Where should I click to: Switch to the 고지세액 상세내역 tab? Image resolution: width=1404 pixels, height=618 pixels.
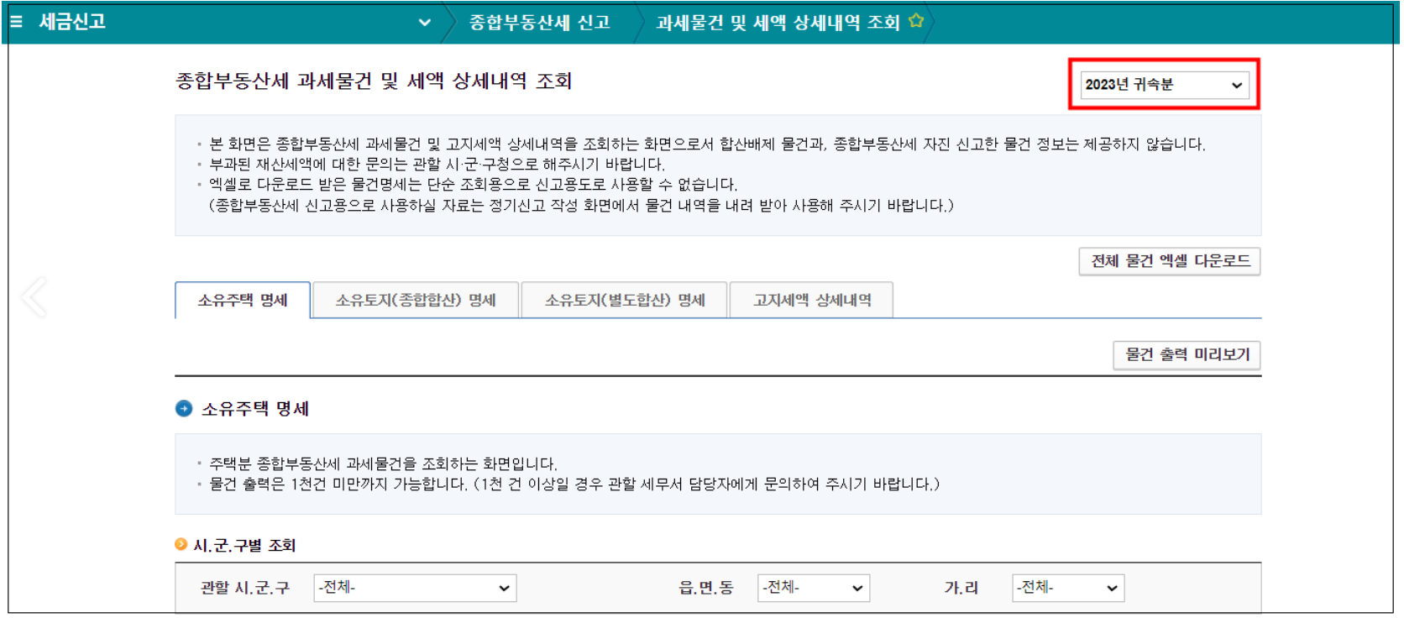tap(812, 301)
